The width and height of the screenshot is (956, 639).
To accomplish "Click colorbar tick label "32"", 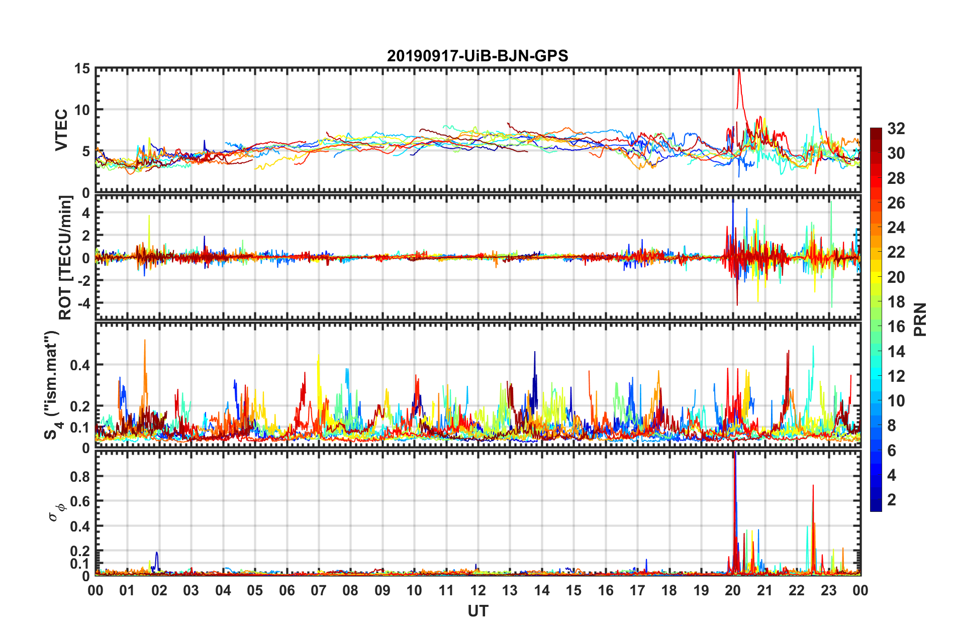I will point(896,129).
